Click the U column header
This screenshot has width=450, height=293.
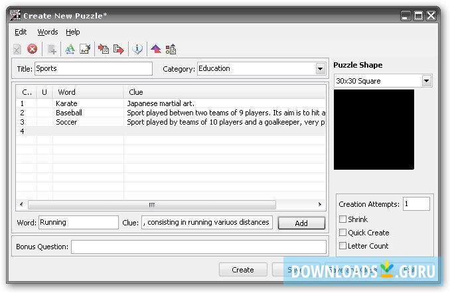tap(44, 92)
